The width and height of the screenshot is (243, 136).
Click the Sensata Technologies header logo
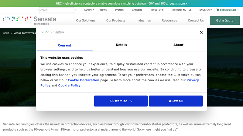[x=30, y=20]
